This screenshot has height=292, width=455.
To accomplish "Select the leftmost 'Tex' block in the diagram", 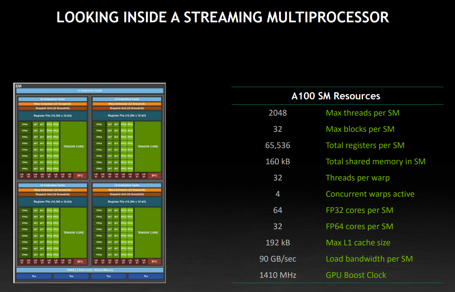I will pyautogui.click(x=34, y=277).
